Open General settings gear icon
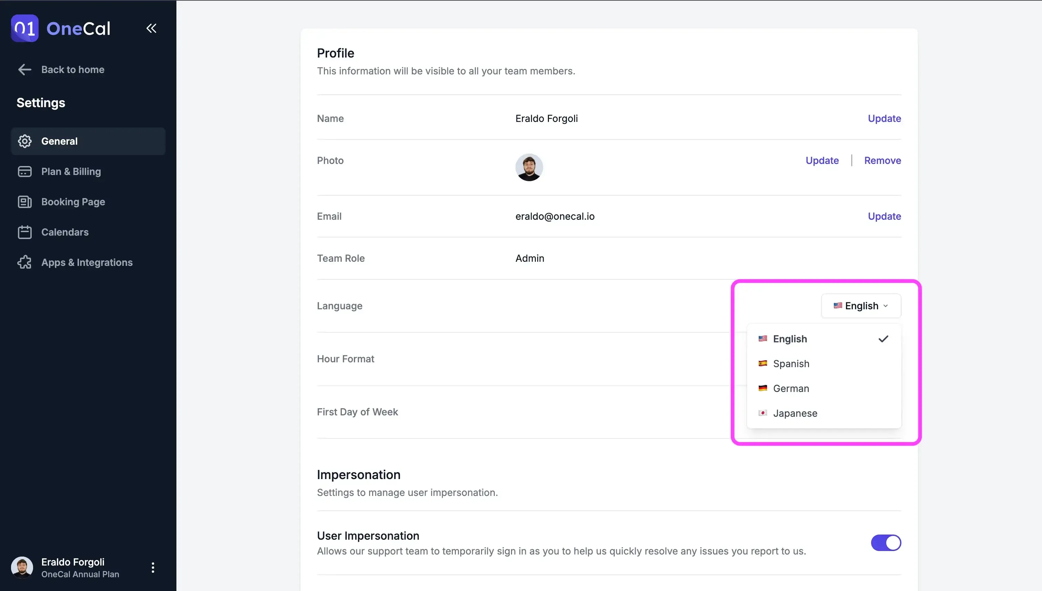This screenshot has height=591, width=1042. click(24, 141)
